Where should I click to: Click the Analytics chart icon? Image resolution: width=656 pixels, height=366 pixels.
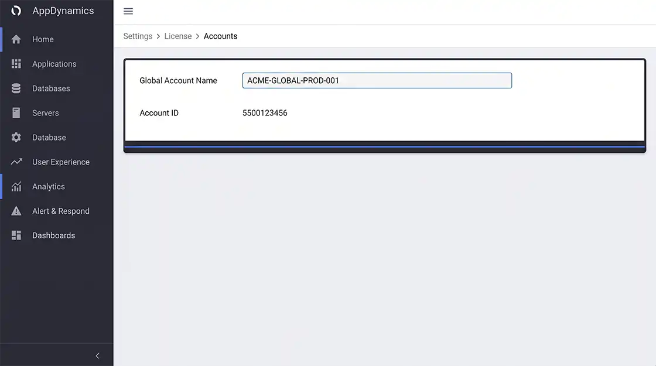pyautogui.click(x=16, y=187)
